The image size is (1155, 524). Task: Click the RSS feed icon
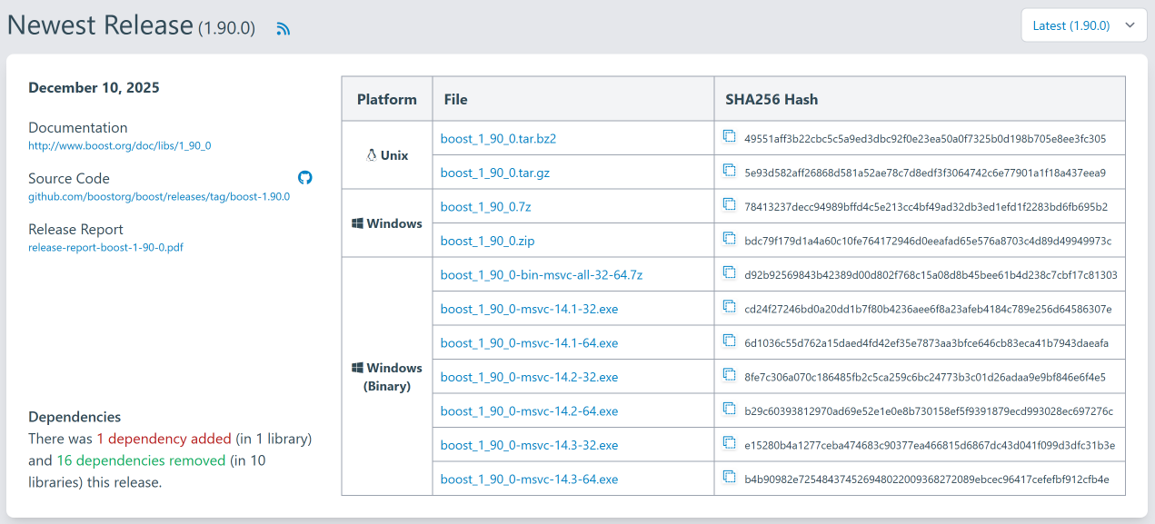283,28
